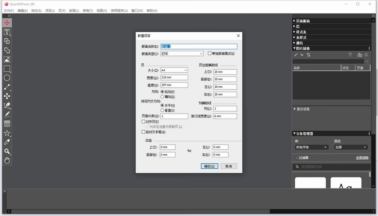
Task: Click the pencil edit icon in picture links panel
Action: [296, 55]
